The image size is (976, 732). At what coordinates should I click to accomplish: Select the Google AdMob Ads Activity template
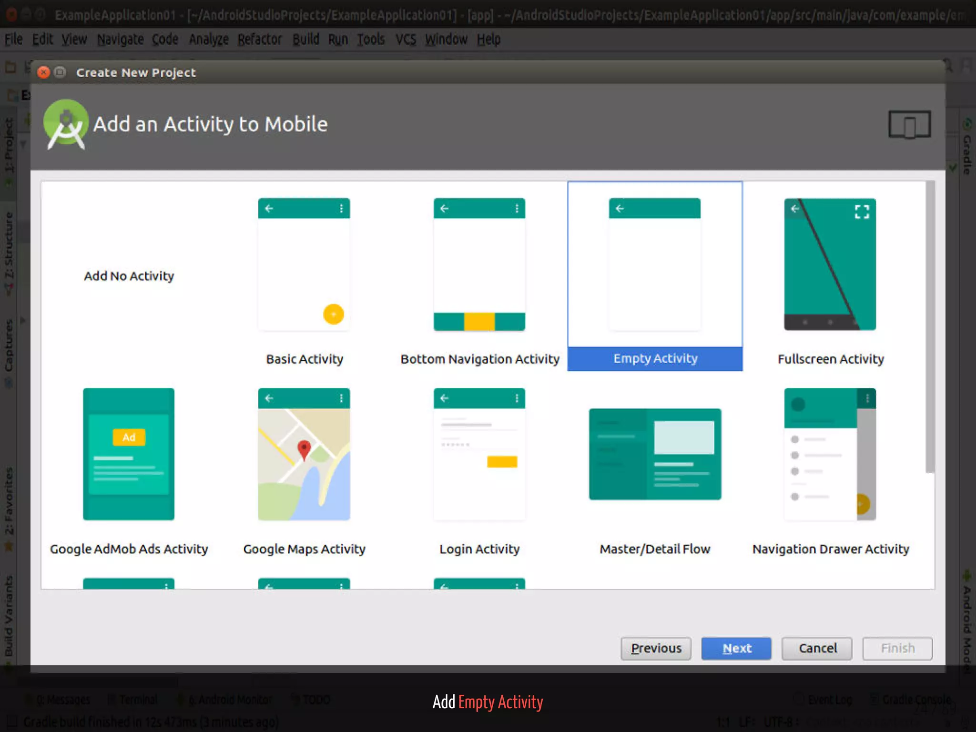coord(129,454)
